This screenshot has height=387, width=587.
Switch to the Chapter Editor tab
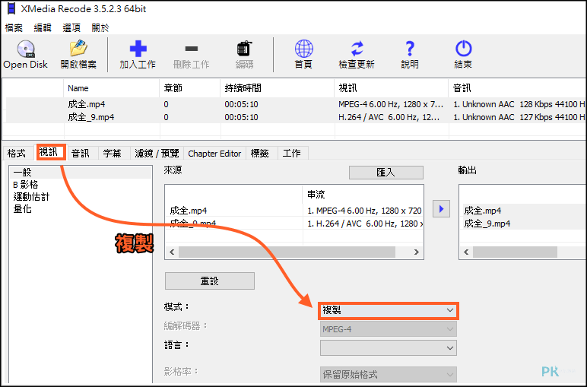(x=214, y=154)
